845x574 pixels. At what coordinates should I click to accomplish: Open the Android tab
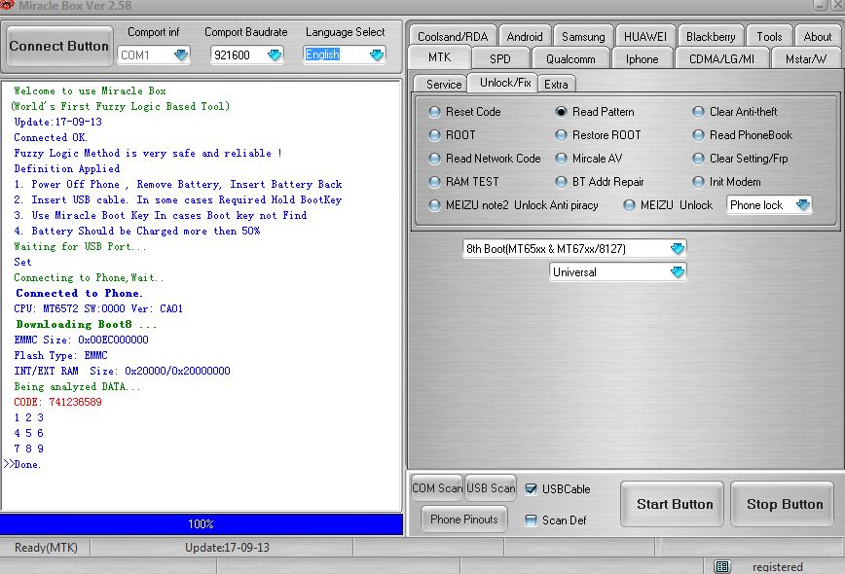coord(525,37)
